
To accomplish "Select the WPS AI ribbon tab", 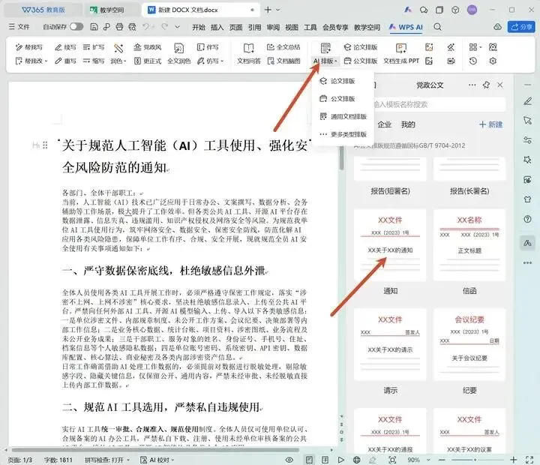I will [406, 27].
